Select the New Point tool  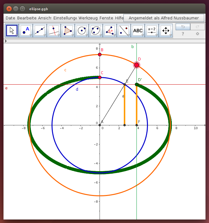pos(26,31)
